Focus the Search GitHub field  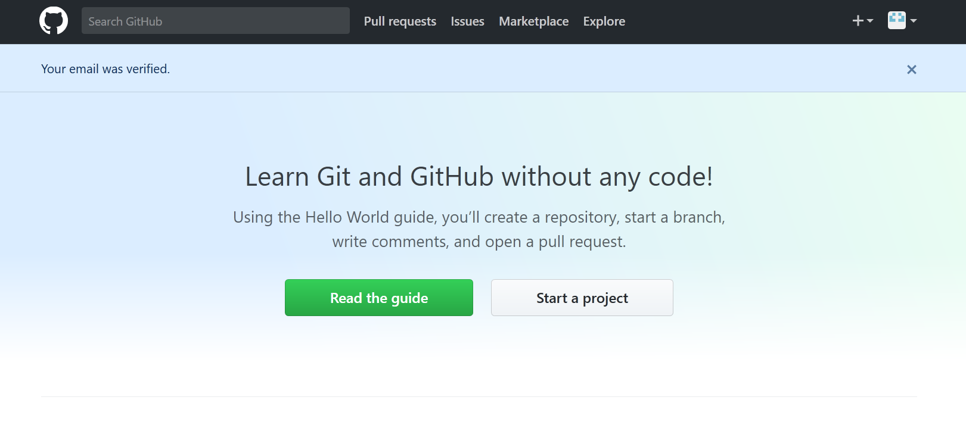(x=215, y=21)
